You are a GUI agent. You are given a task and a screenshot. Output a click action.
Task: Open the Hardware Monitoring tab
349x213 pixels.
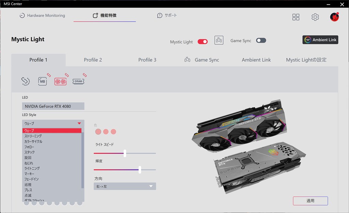coord(42,15)
